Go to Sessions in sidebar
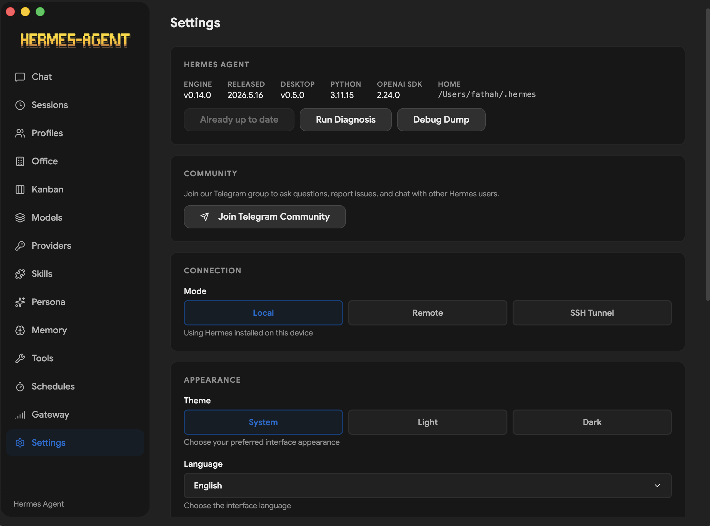Image resolution: width=710 pixels, height=526 pixels. tap(75, 105)
